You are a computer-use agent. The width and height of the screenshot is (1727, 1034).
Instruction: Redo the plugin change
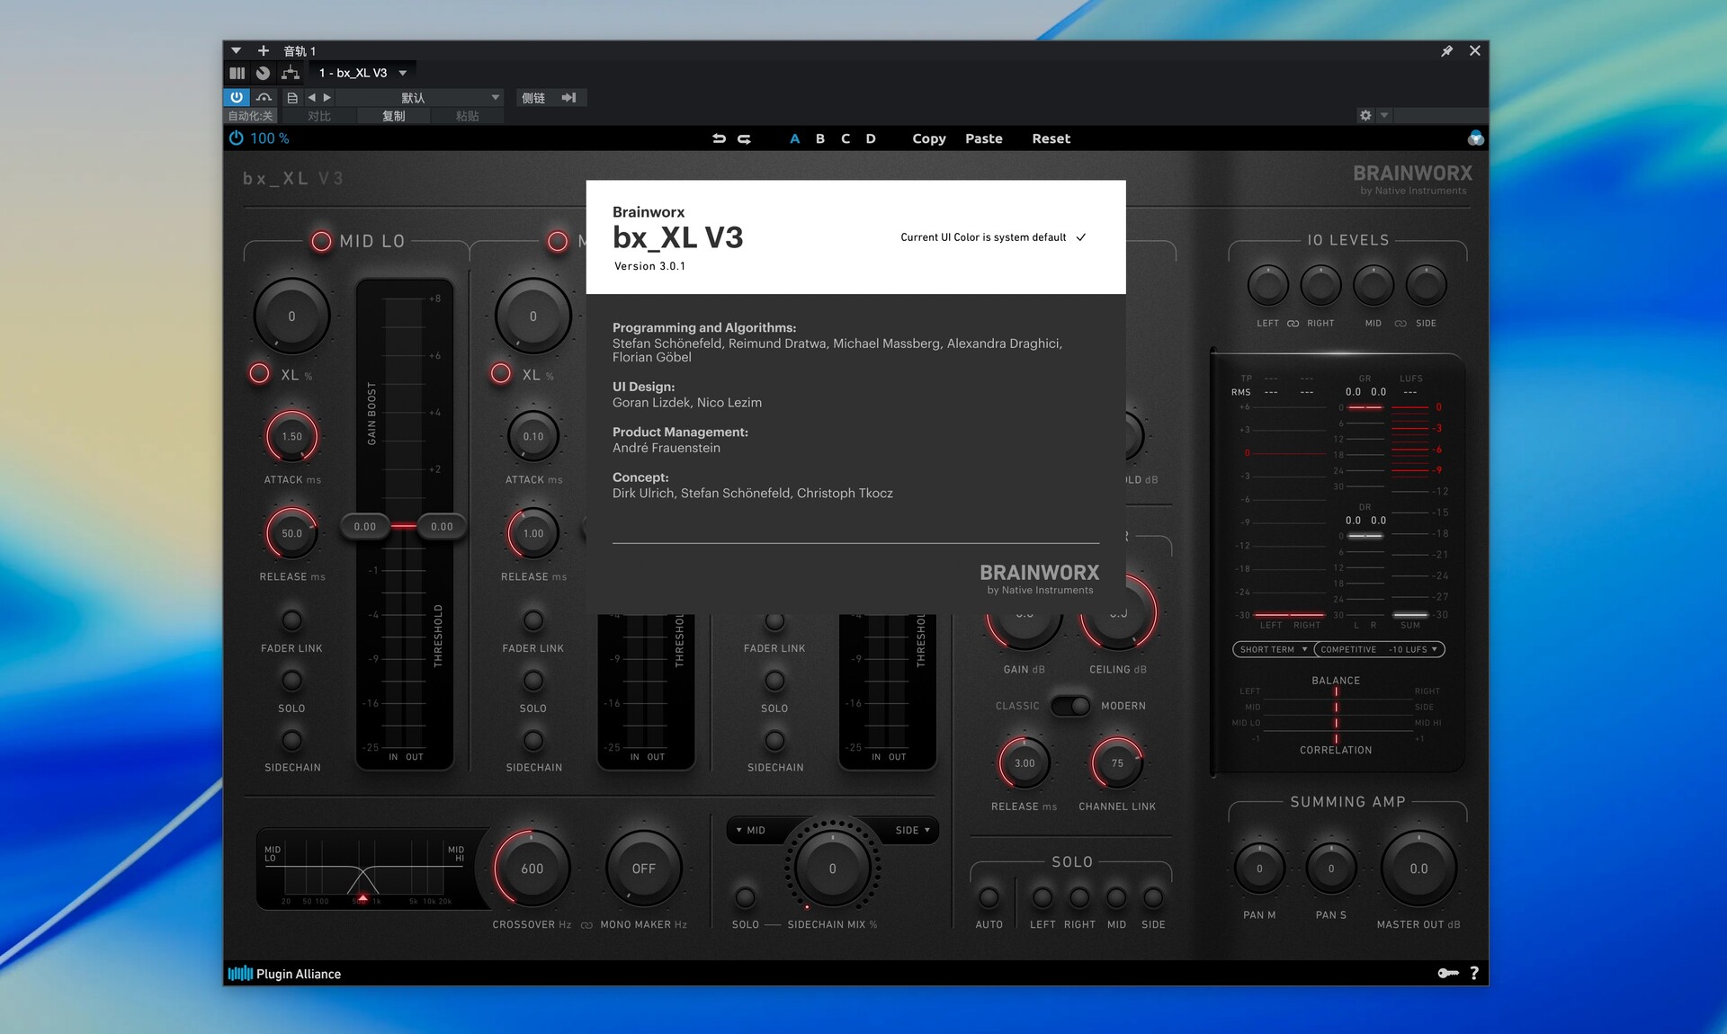745,138
